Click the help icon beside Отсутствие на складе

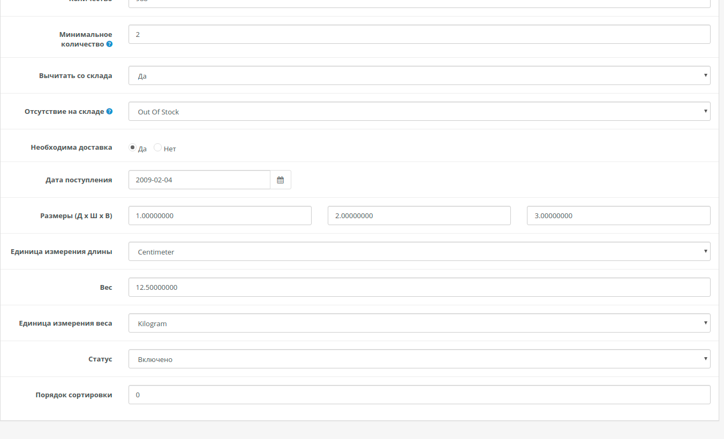pyautogui.click(x=109, y=111)
